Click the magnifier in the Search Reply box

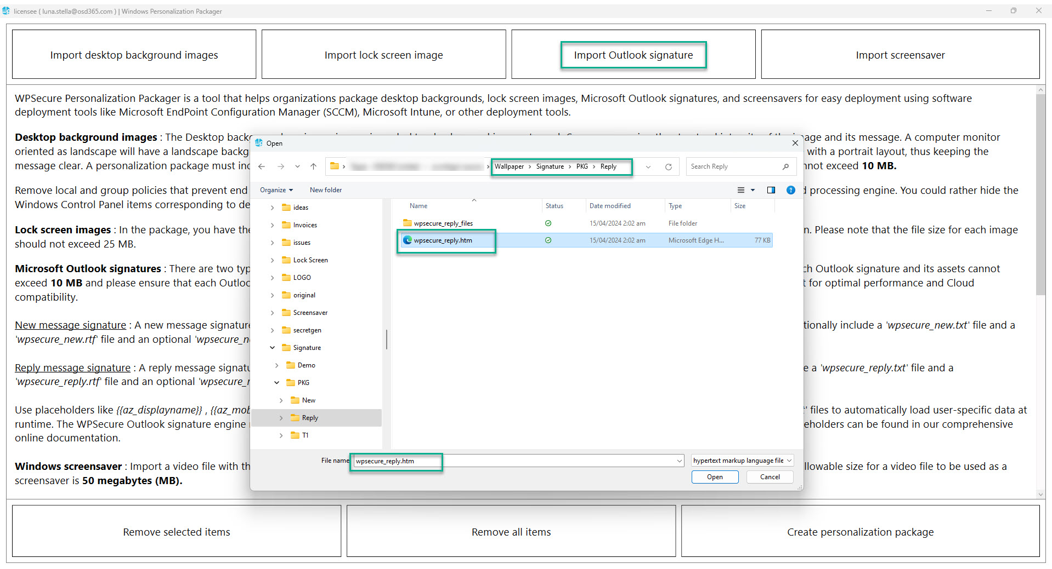(786, 166)
